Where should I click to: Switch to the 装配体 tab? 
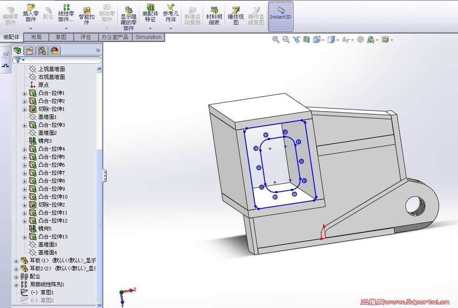tap(12, 37)
